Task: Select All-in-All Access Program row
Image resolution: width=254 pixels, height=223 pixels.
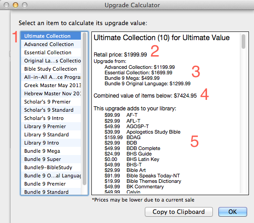Action: tap(51, 77)
